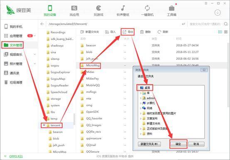230x160 pixels.
Task: Select 应用管理 in sidebar
Action: coord(13,36)
